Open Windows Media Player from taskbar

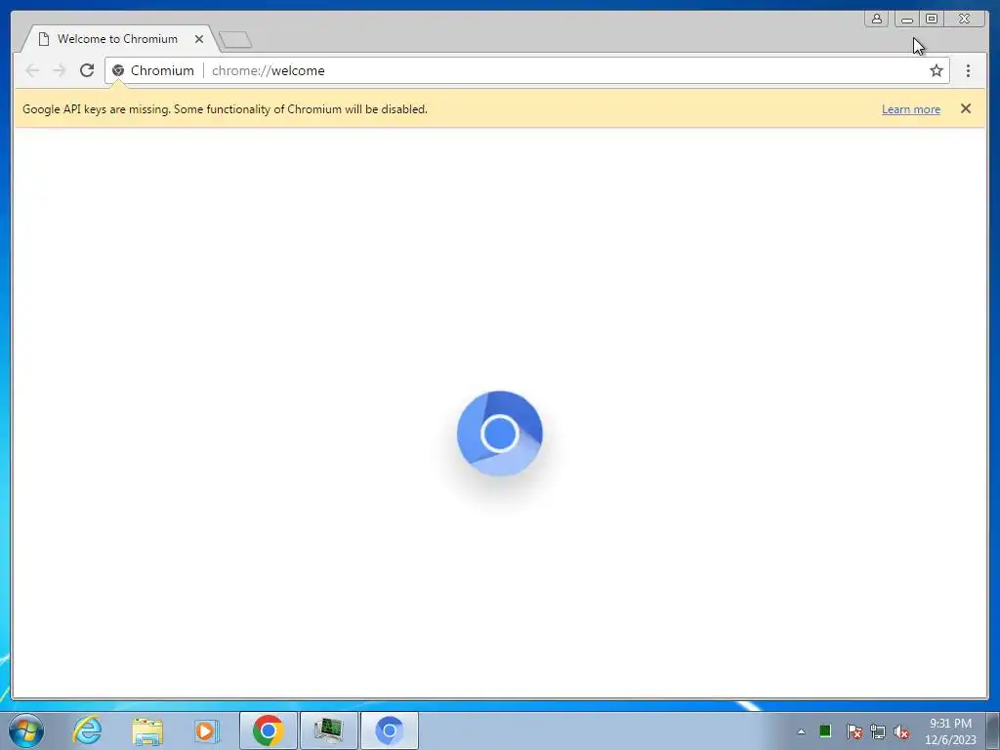coord(207,730)
